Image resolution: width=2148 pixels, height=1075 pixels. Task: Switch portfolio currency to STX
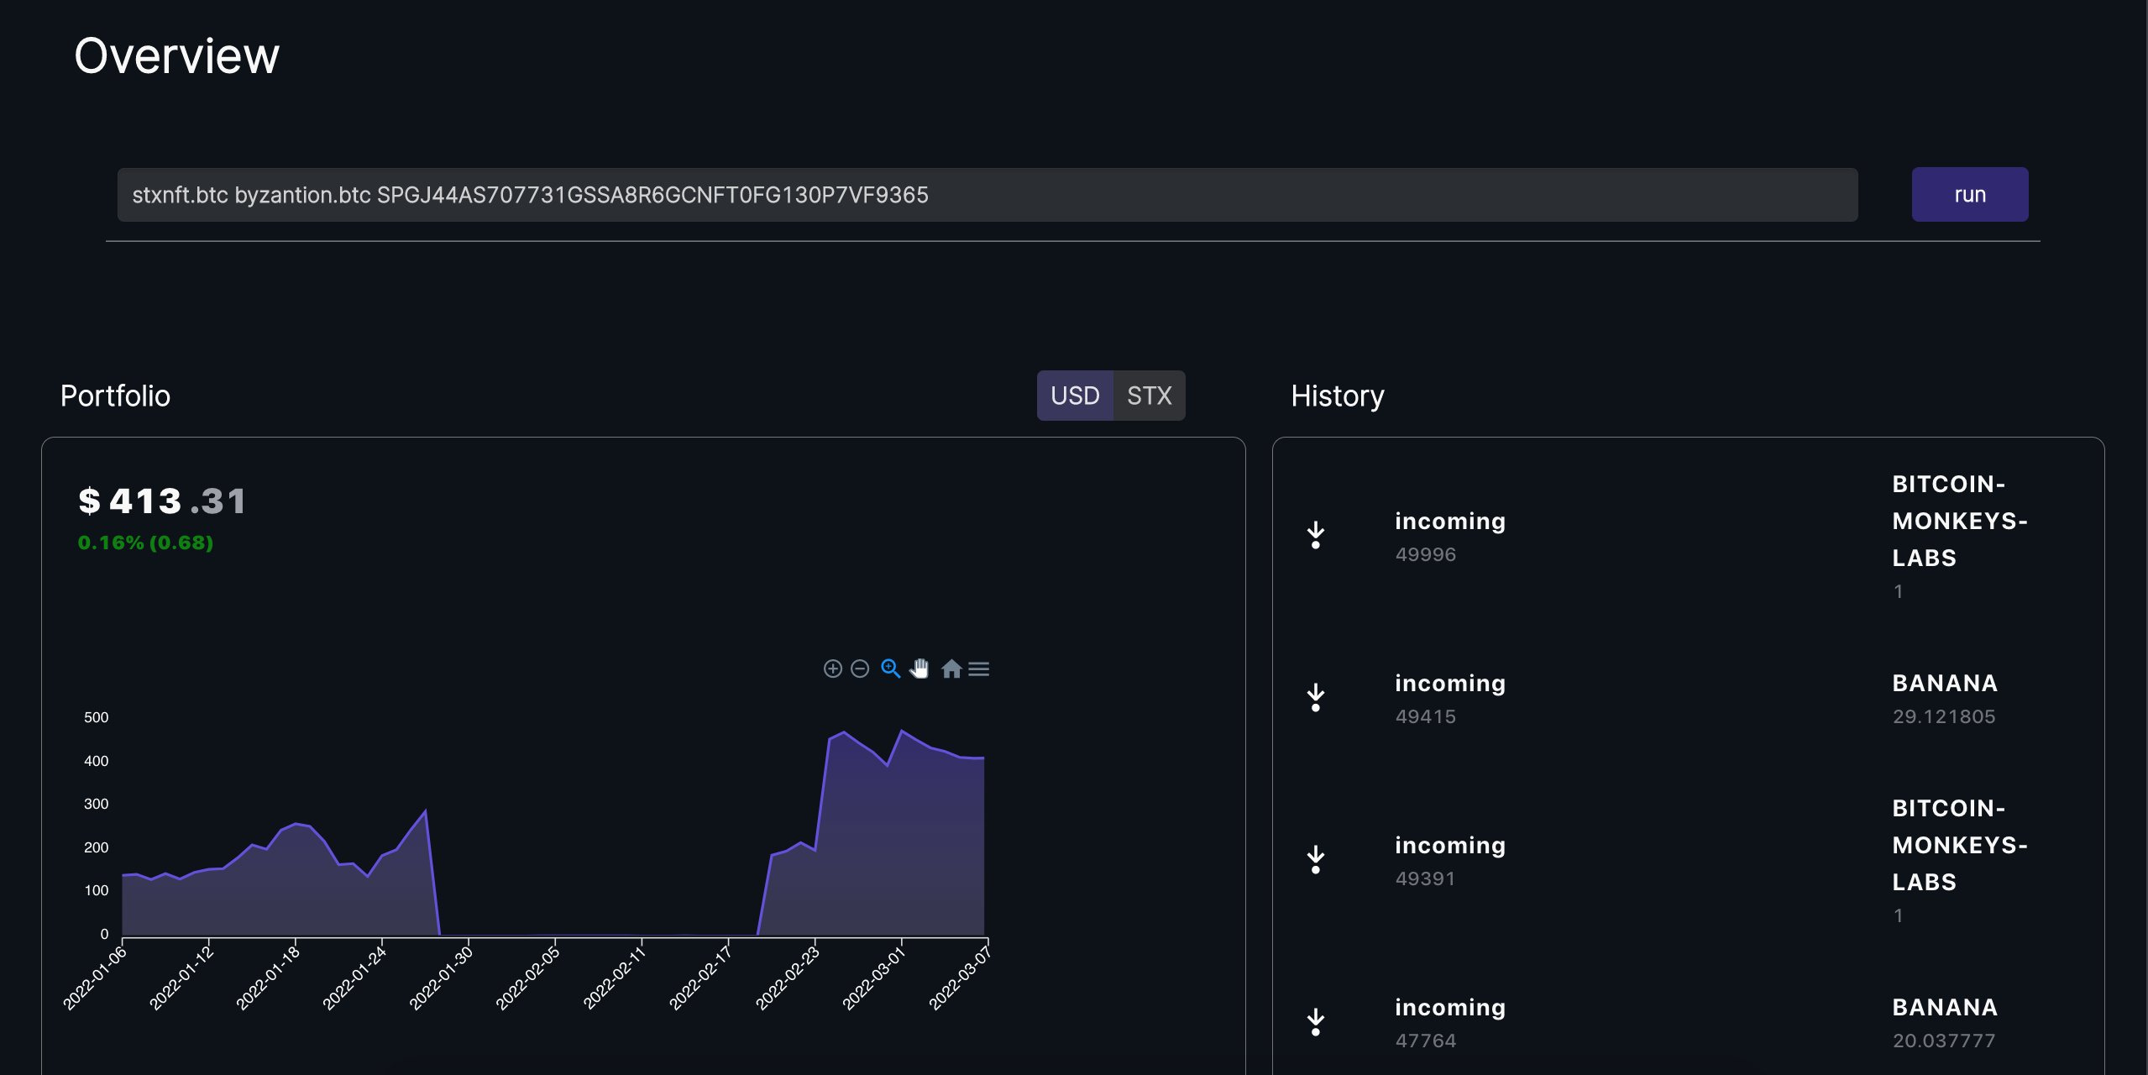coord(1149,396)
